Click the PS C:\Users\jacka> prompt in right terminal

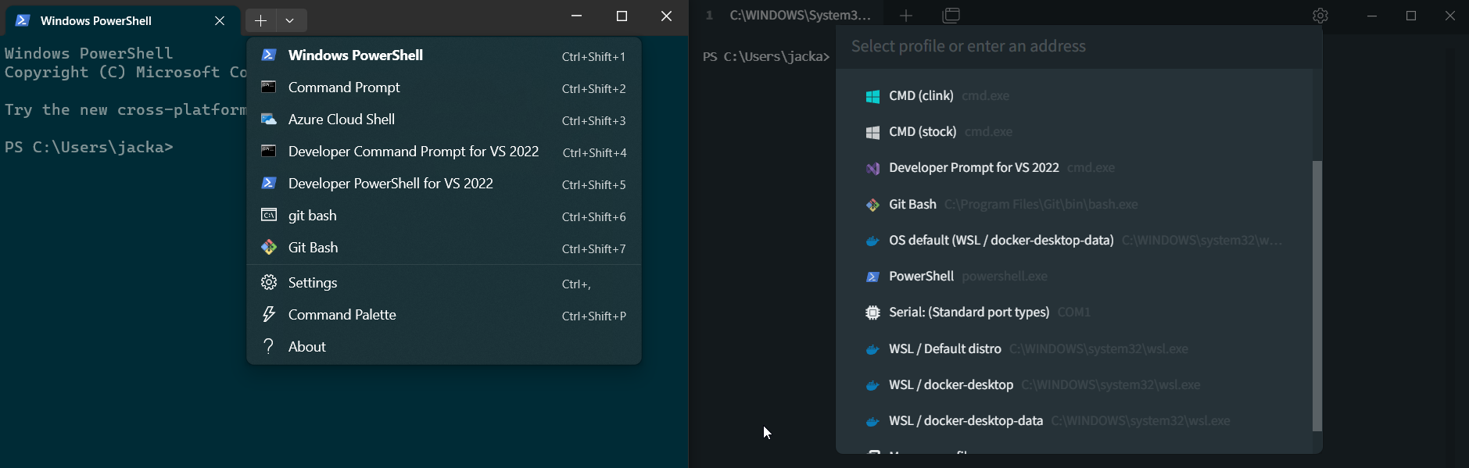pyautogui.click(x=765, y=57)
